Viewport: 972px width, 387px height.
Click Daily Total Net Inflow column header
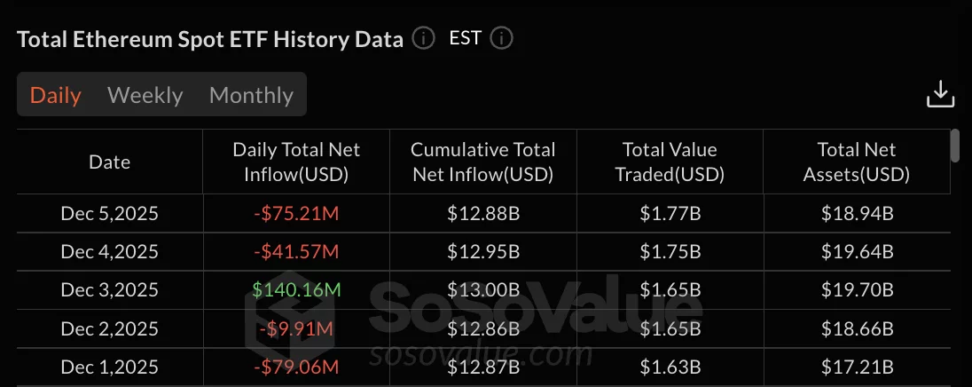point(296,162)
